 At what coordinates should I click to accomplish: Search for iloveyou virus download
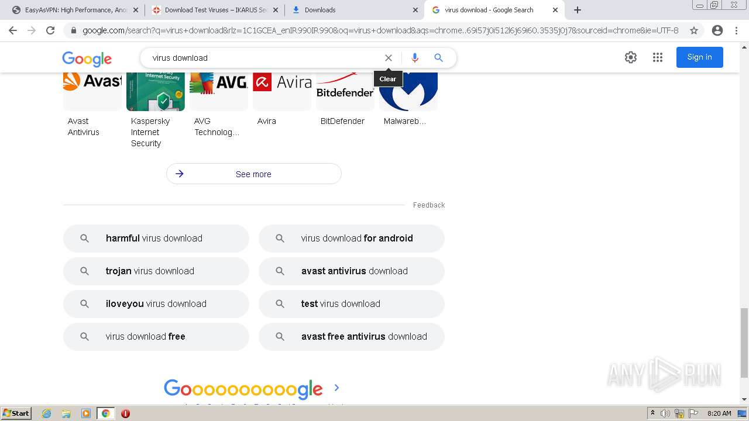(x=156, y=304)
